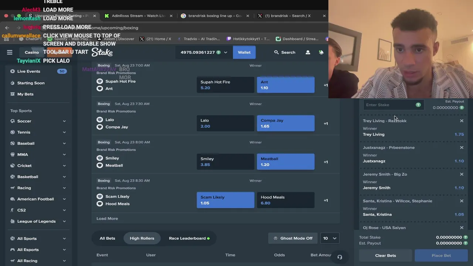Select Lalo fighter icon
Image resolution: width=473 pixels, height=266 pixels.
pyautogui.click(x=100, y=120)
